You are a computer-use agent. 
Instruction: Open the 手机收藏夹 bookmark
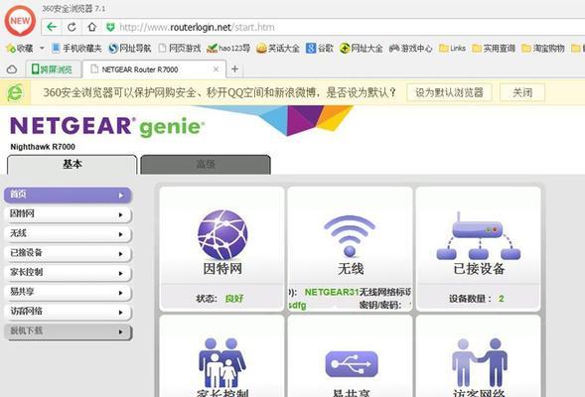[x=76, y=48]
